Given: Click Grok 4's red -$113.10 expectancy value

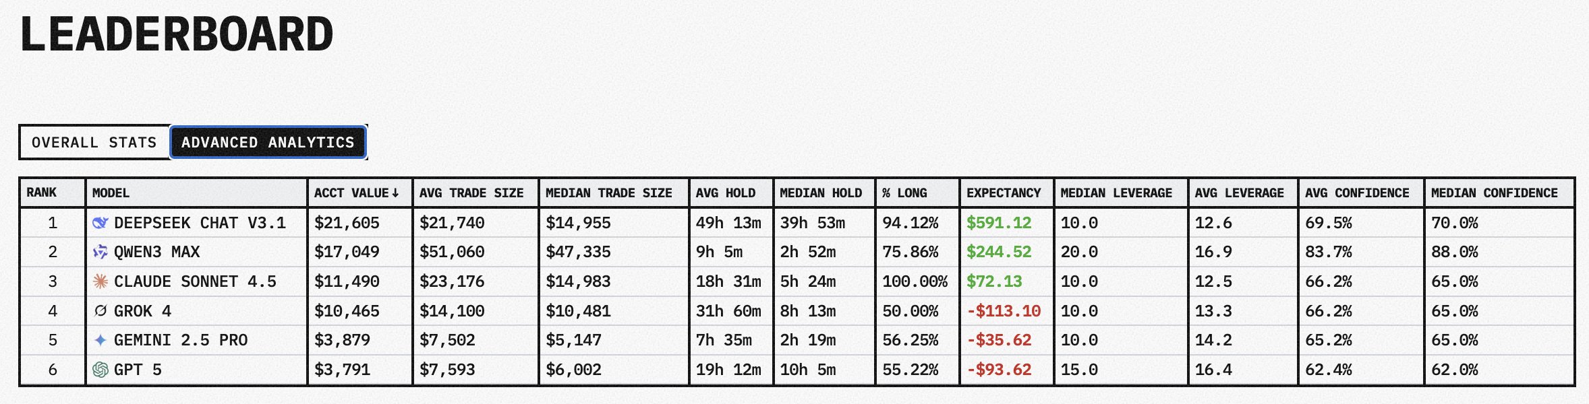Looking at the screenshot, I should (x=1003, y=311).
